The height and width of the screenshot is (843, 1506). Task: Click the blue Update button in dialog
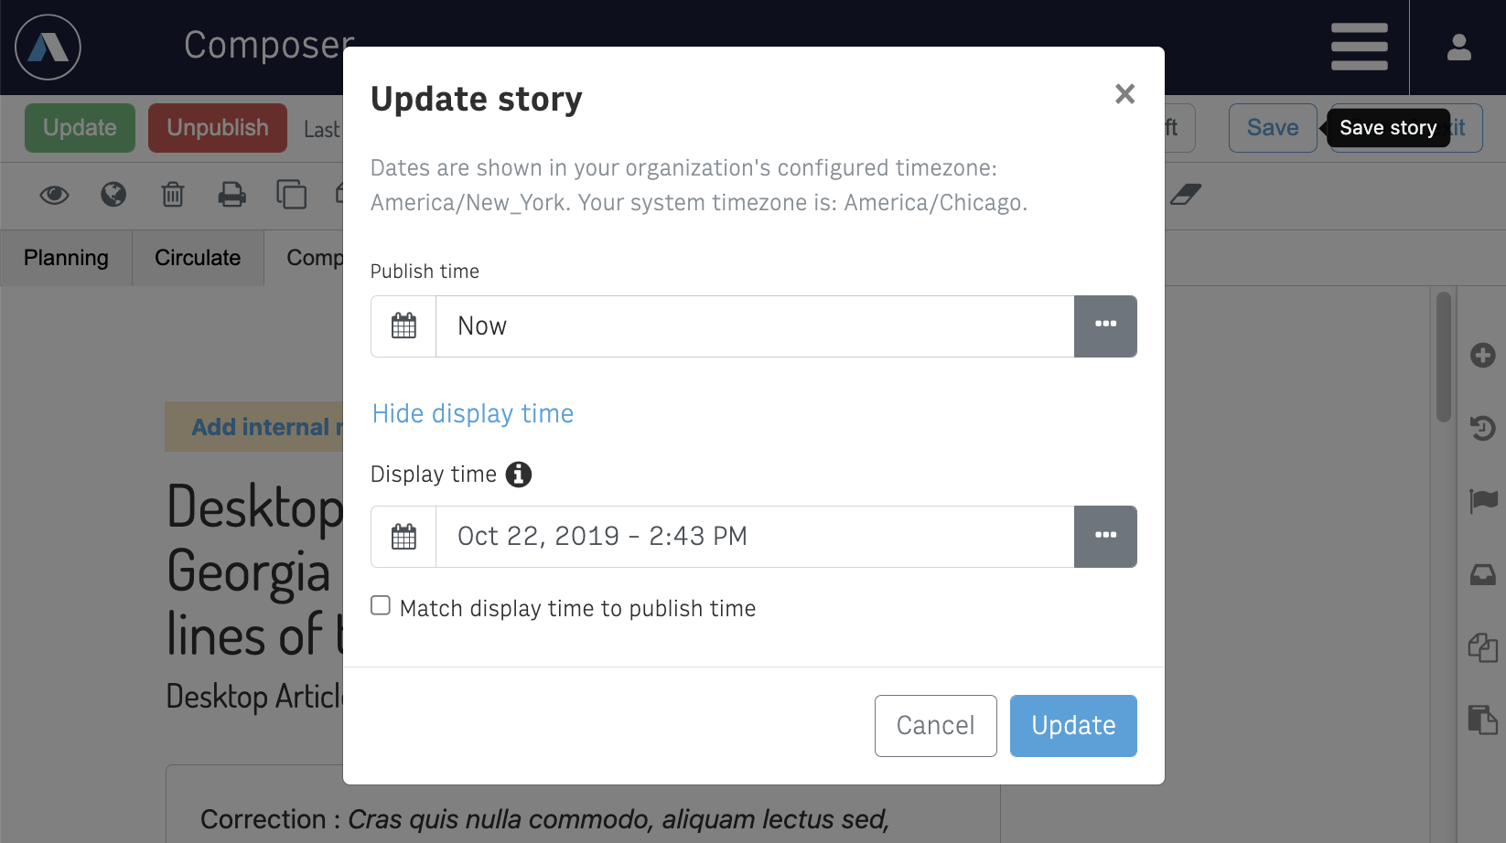tap(1073, 726)
